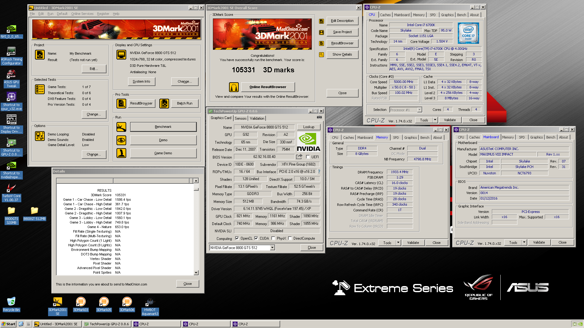
Task: Launch HWBOT Aquamark3 desktop shortcut
Action: (150, 306)
